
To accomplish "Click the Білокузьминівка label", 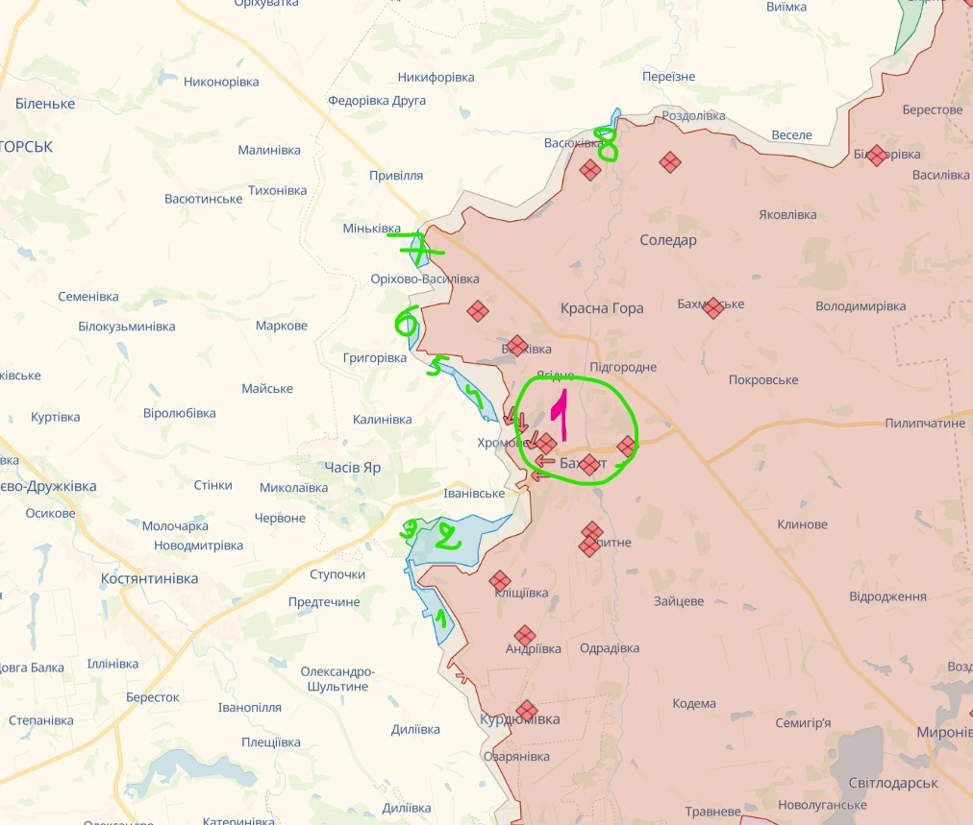I will [x=127, y=327].
